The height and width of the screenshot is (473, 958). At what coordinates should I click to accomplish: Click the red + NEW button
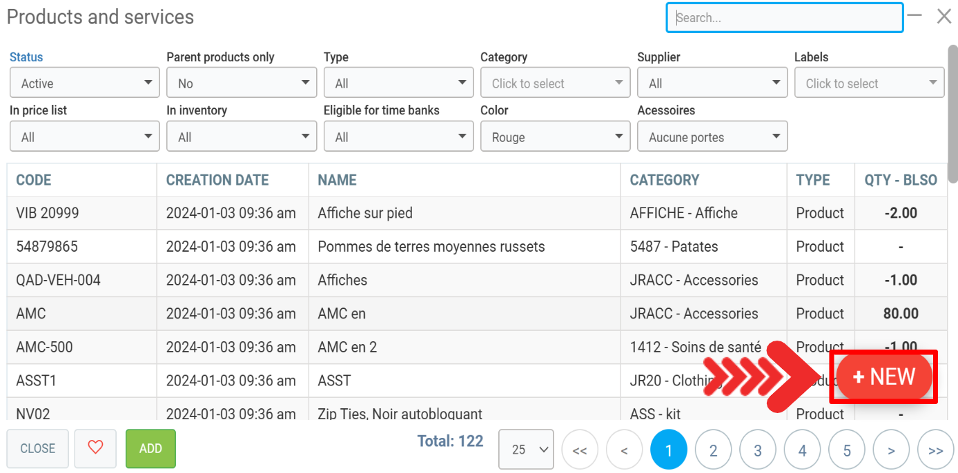tap(884, 377)
